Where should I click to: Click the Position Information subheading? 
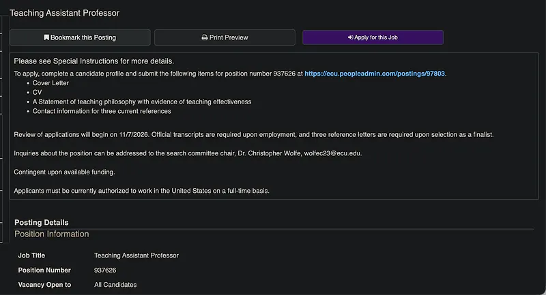(52, 234)
